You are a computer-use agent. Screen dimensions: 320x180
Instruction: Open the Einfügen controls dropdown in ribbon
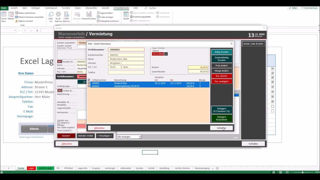[x=77, y=16]
